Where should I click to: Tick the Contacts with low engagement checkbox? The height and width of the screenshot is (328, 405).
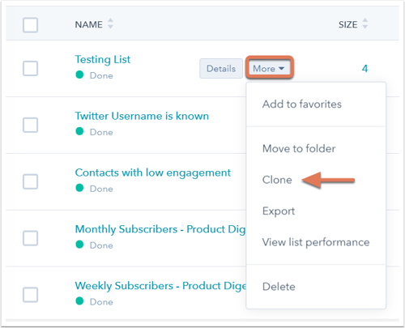click(30, 181)
